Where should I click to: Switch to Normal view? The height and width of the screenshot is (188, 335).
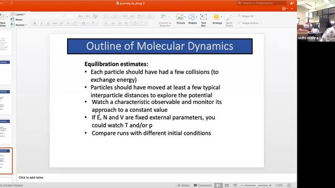[218, 185]
